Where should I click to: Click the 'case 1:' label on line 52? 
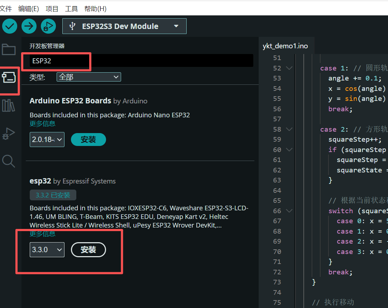point(334,68)
